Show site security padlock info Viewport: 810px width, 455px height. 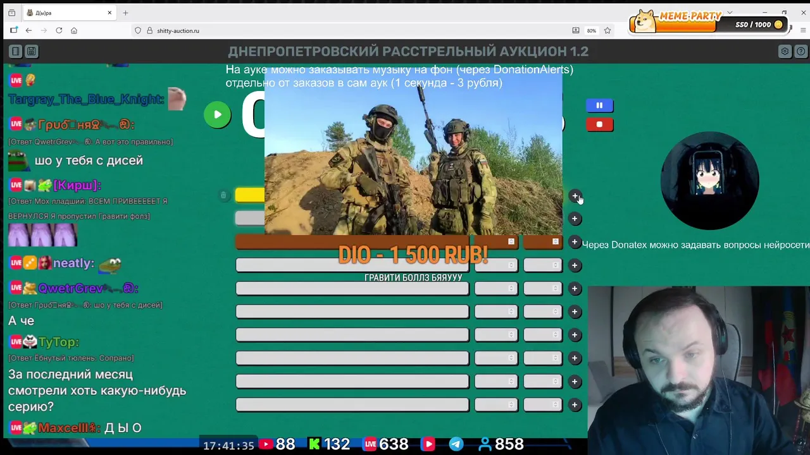point(150,30)
